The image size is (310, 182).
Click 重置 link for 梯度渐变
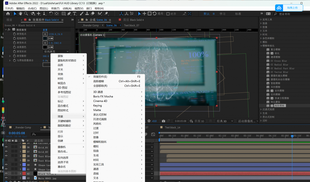click(45, 30)
